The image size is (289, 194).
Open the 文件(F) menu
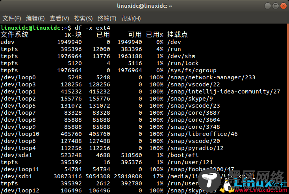point(12,18)
